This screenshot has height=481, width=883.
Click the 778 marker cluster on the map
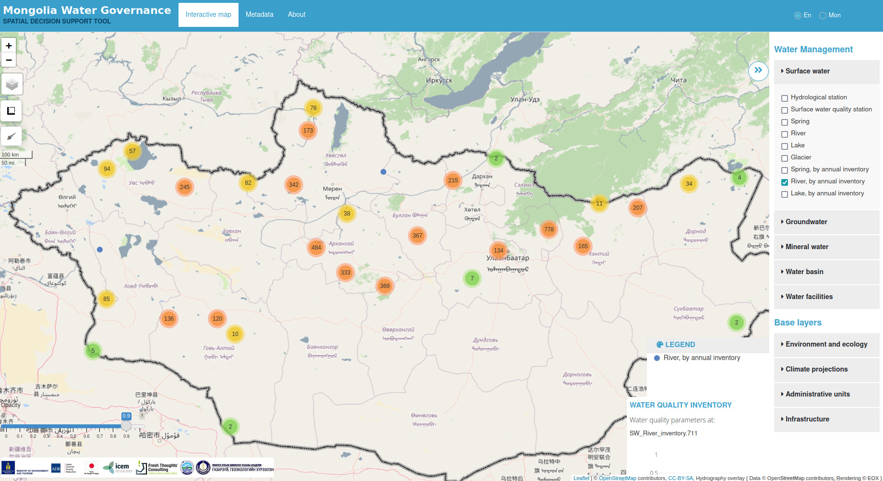click(x=549, y=229)
